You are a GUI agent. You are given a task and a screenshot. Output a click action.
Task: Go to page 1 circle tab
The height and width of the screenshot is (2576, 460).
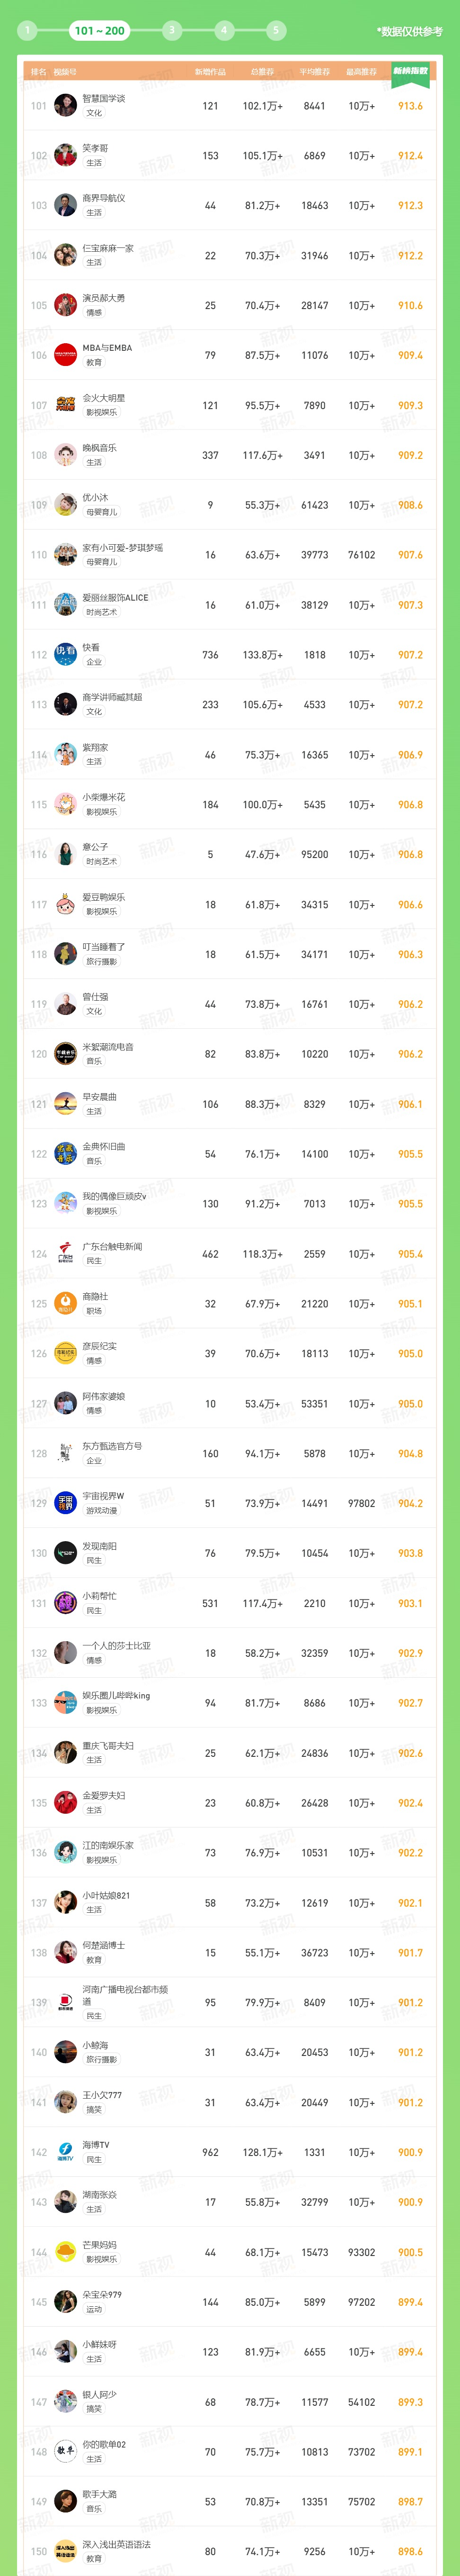tap(27, 30)
